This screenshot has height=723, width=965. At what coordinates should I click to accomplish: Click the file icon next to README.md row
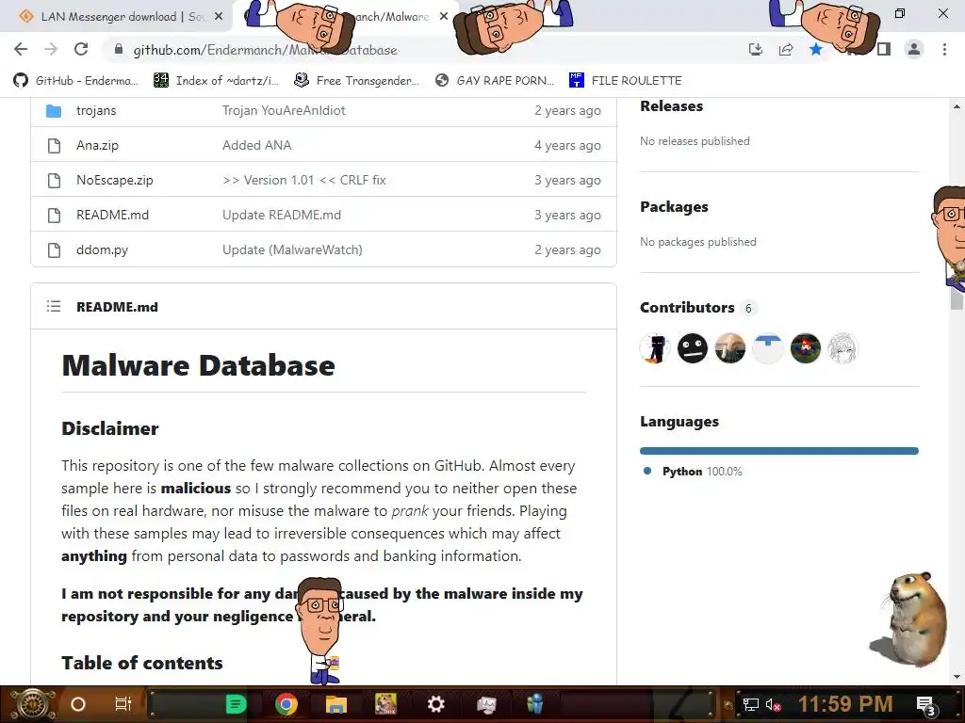tap(54, 216)
